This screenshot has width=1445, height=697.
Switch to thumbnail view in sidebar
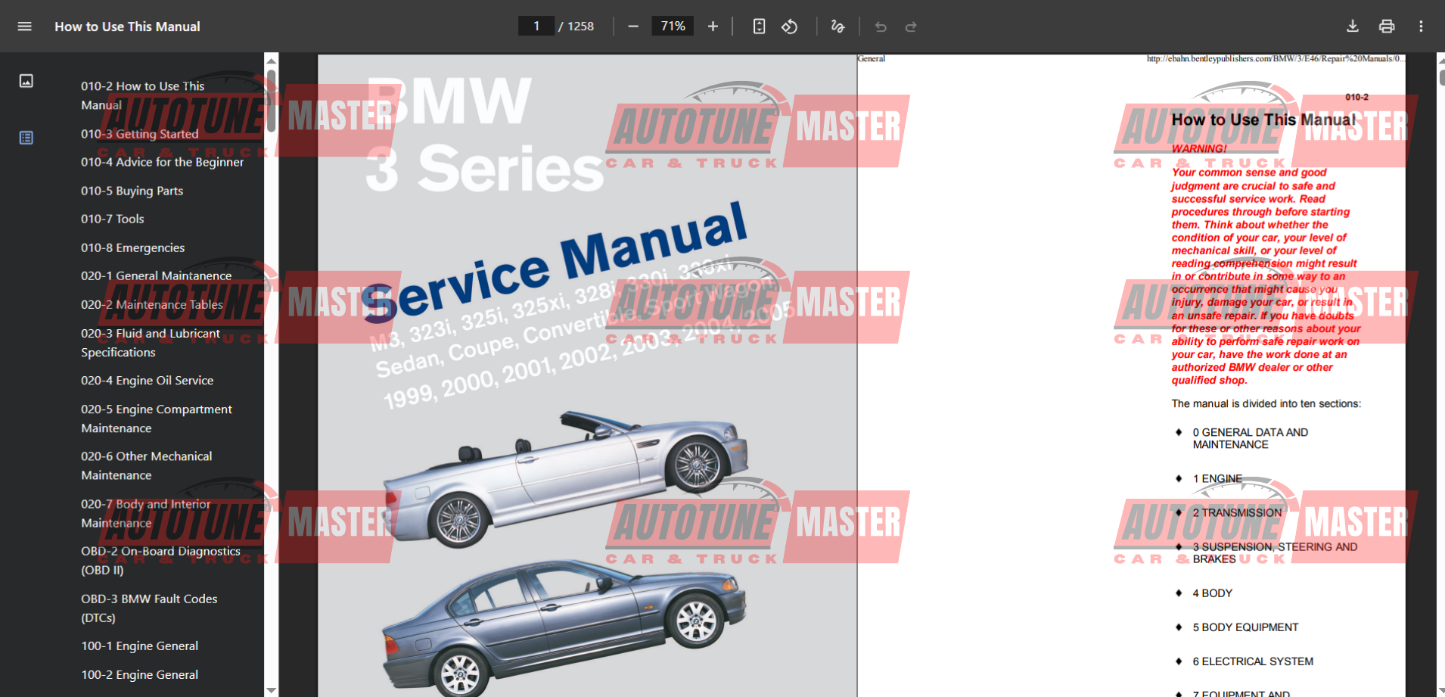tap(26, 81)
